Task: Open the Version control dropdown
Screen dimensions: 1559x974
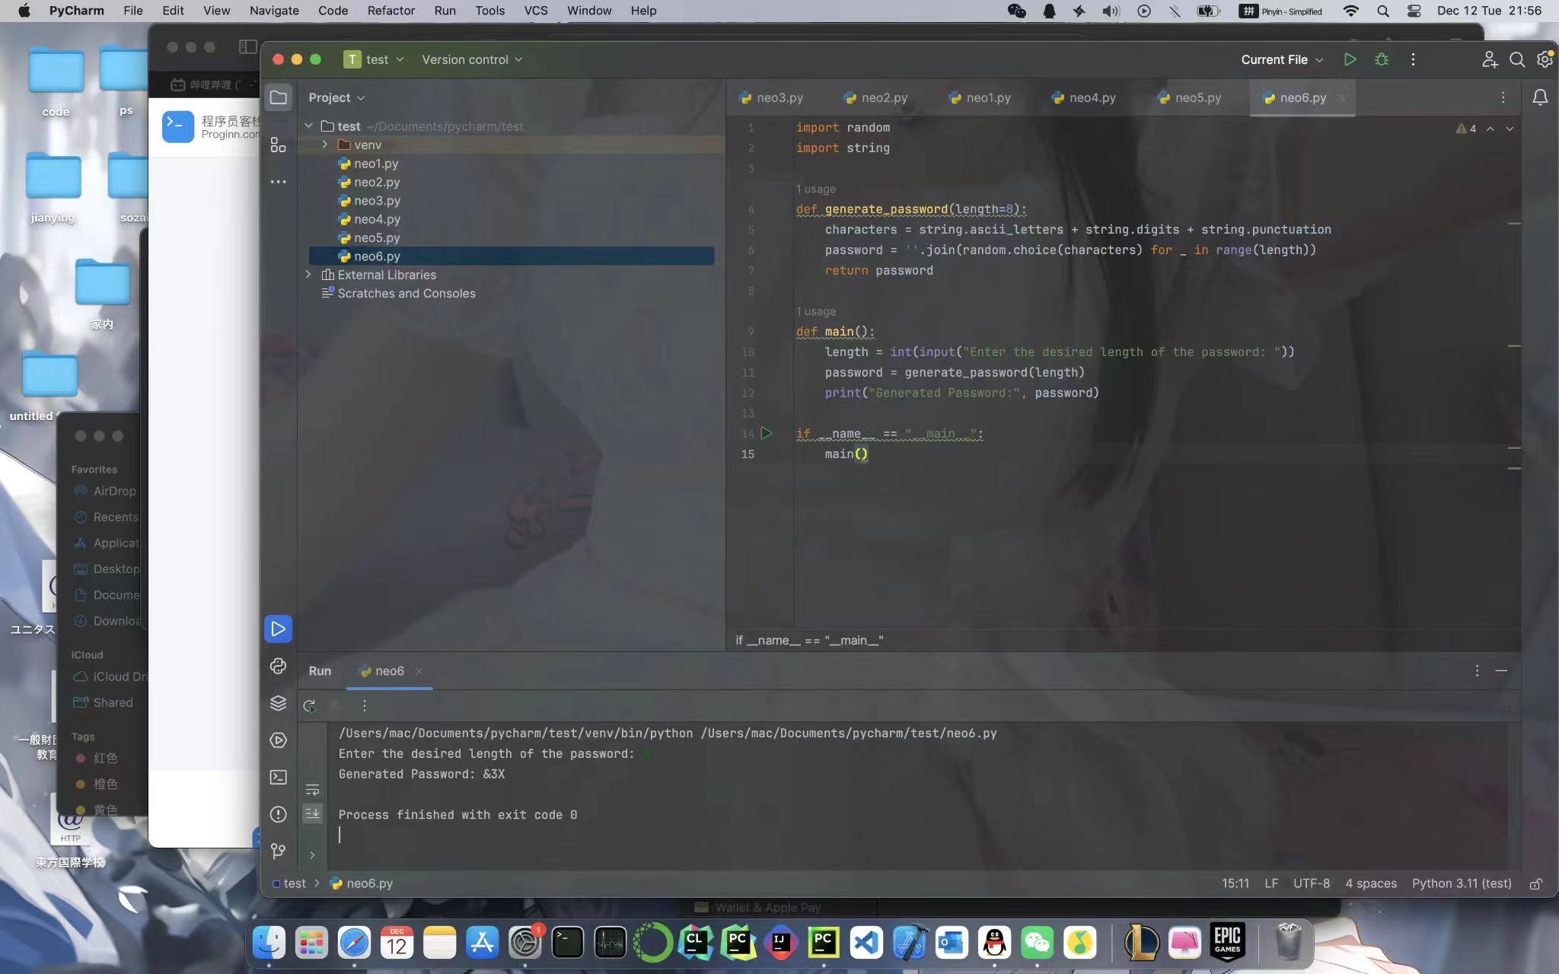Action: click(x=472, y=59)
